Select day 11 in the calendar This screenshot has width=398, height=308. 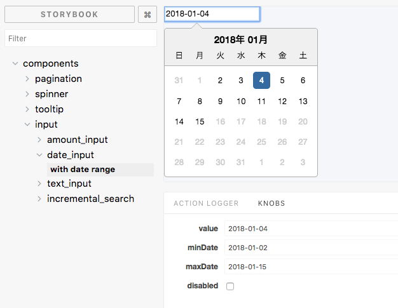pyautogui.click(x=261, y=102)
